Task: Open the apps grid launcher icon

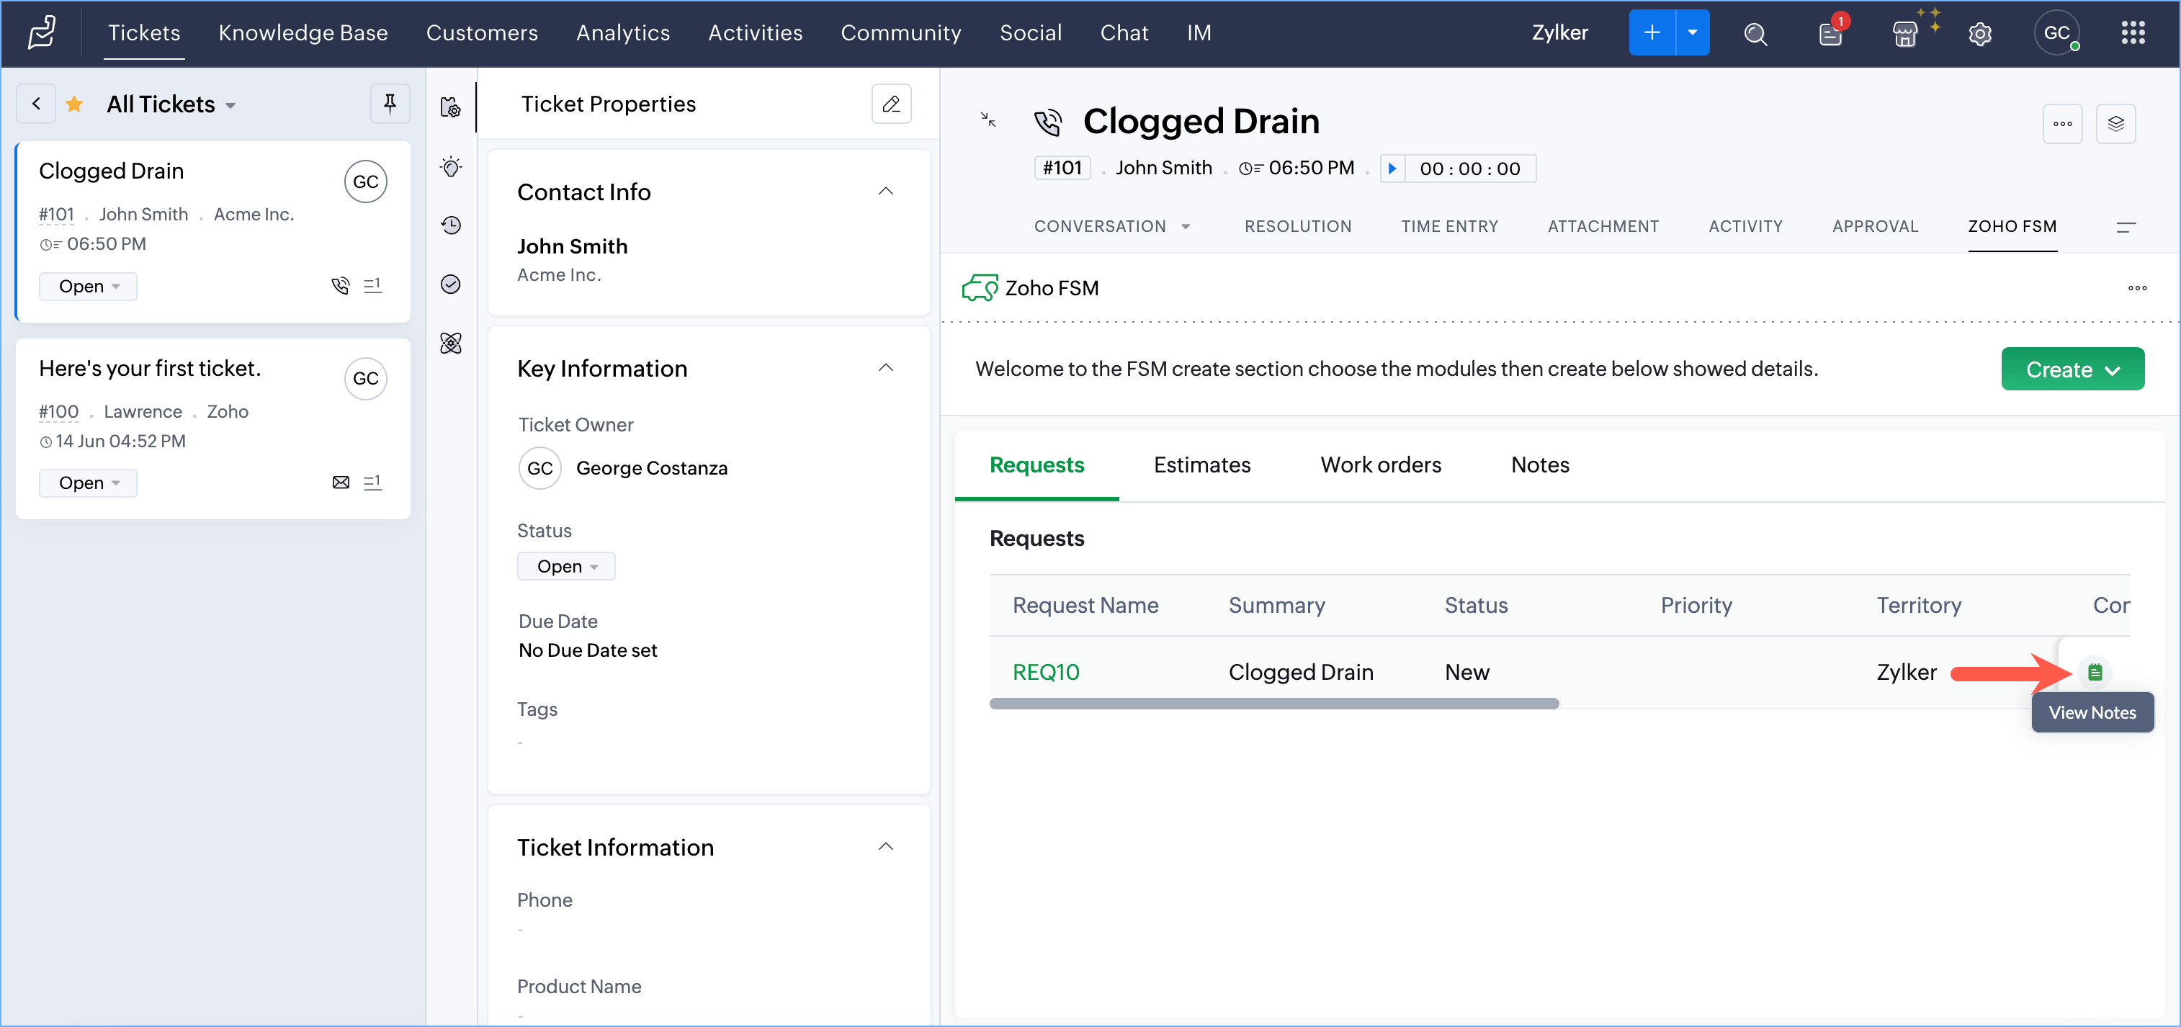Action: [x=2132, y=33]
